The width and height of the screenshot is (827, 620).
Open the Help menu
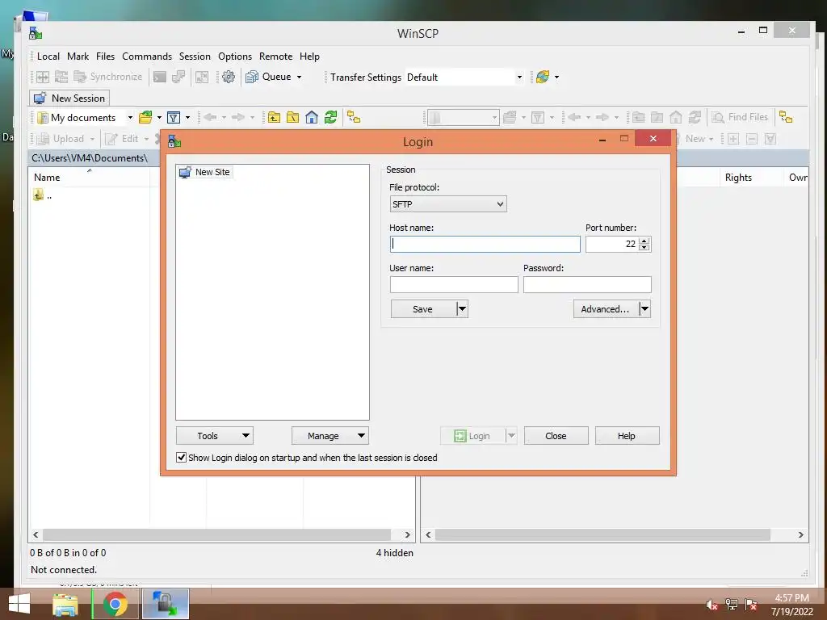pos(309,57)
